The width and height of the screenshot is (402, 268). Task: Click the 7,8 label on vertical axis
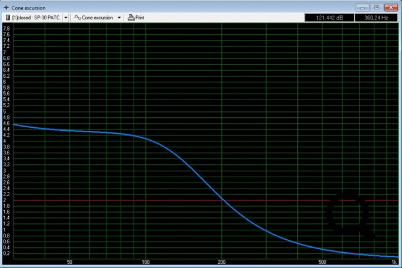coord(6,29)
